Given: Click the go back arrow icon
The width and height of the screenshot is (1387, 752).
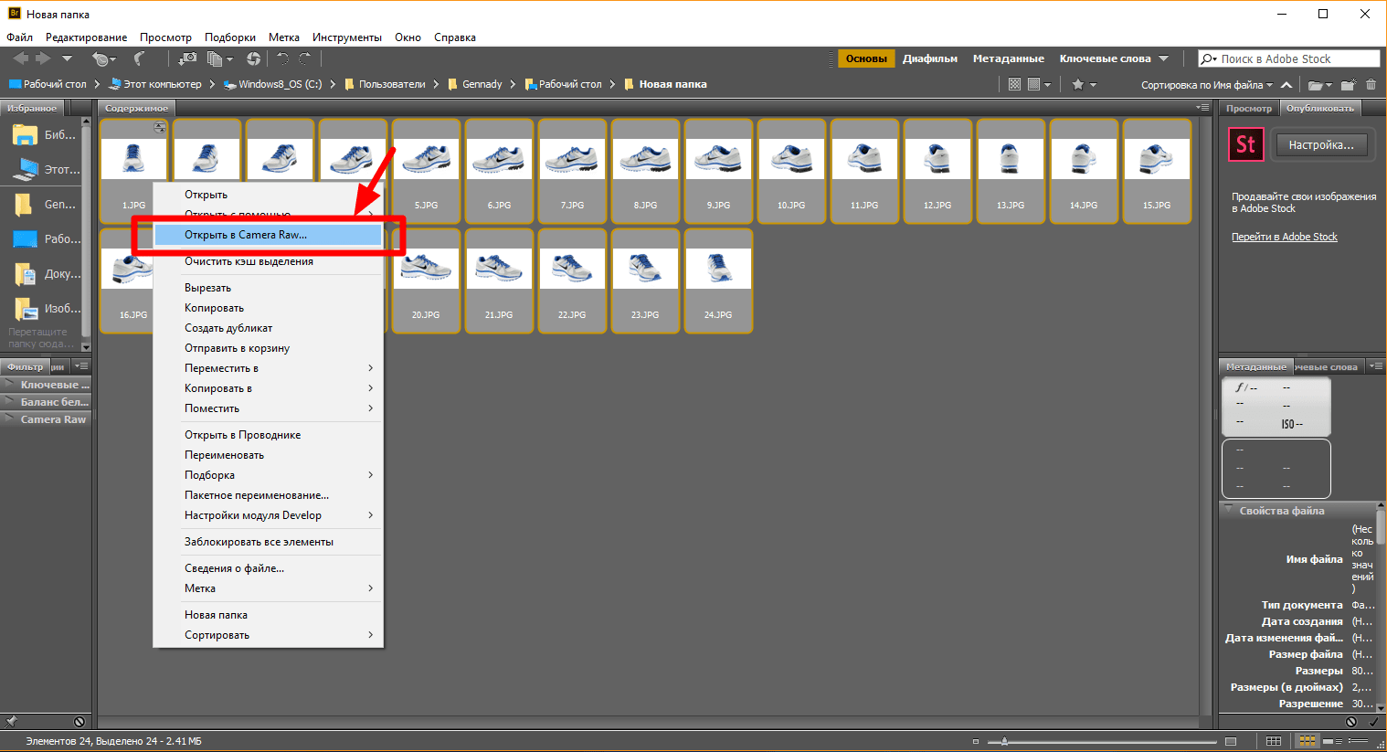Looking at the screenshot, I should click(x=20, y=58).
